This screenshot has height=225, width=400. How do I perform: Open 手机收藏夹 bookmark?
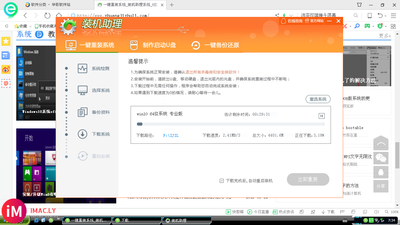(46, 26)
